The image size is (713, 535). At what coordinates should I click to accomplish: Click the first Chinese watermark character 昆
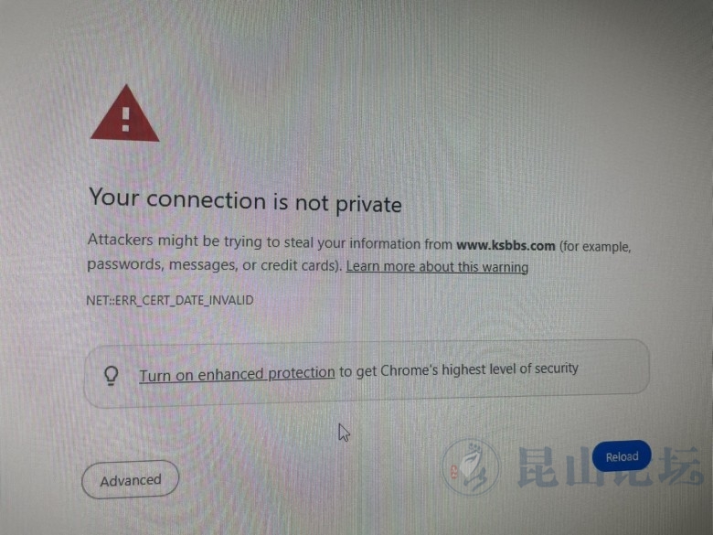point(539,466)
